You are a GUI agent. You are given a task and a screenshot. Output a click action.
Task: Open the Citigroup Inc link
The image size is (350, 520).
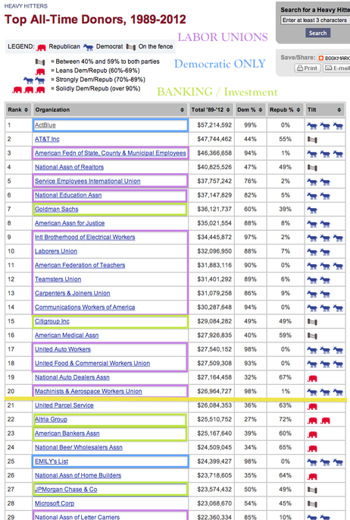coord(52,321)
